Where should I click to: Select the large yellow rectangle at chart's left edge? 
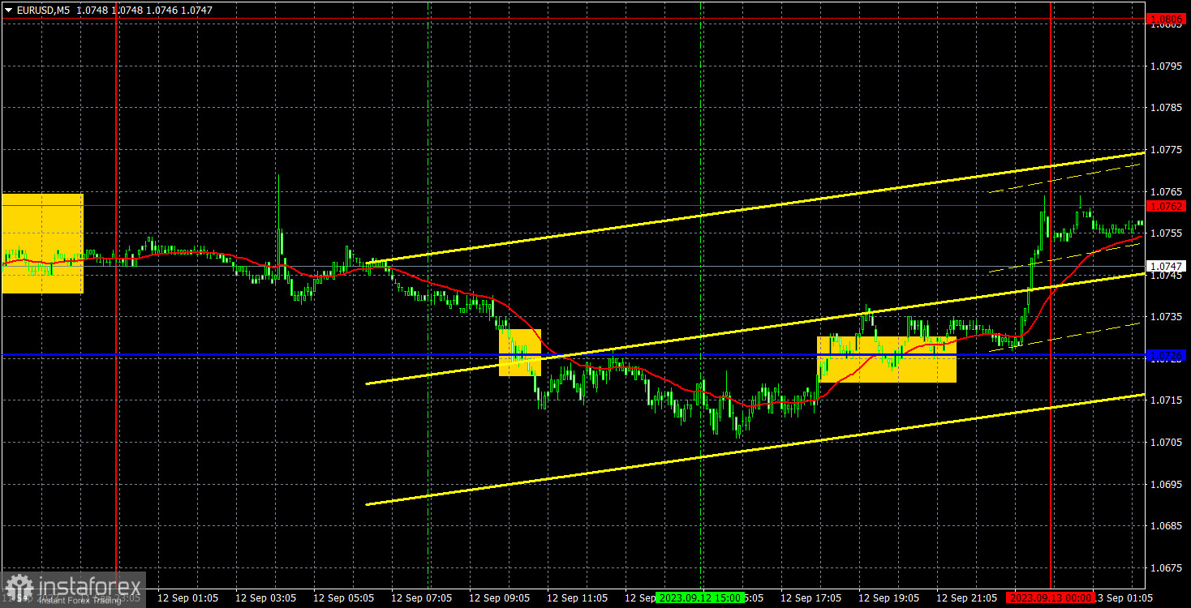[43, 243]
